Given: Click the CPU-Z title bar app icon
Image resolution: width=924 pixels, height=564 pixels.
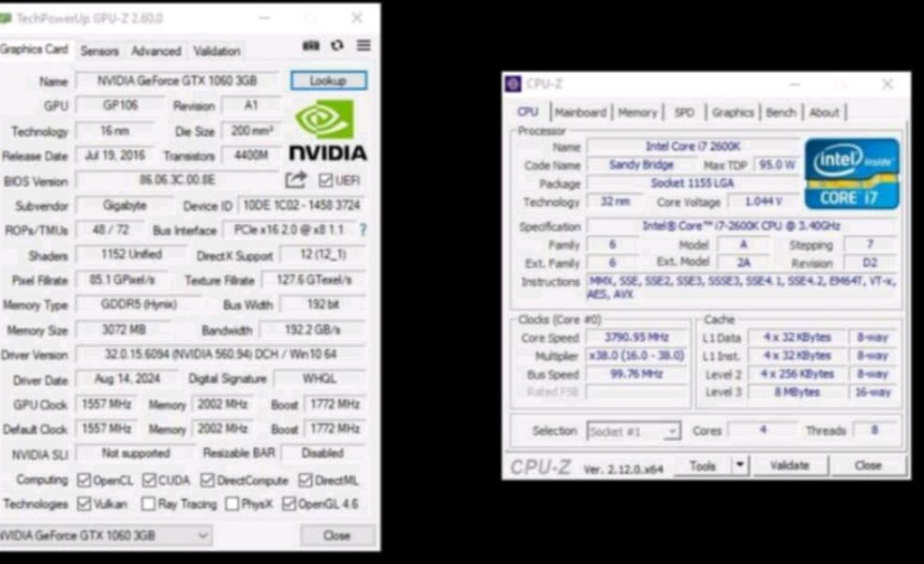Looking at the screenshot, I should tap(513, 83).
